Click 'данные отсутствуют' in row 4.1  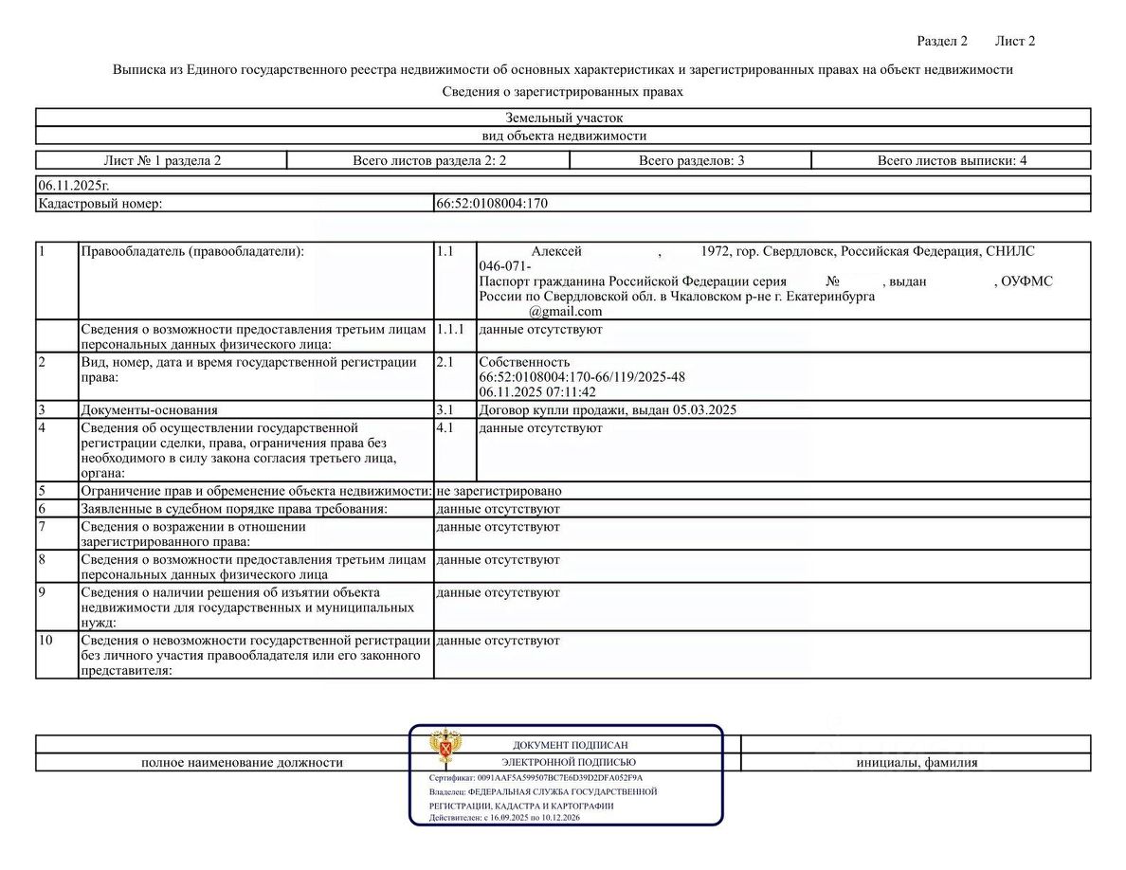(x=541, y=427)
